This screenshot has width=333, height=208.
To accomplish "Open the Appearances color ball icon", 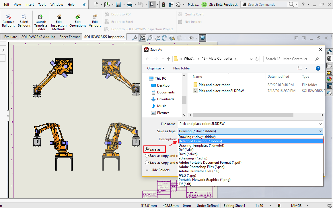I will point(329,79).
